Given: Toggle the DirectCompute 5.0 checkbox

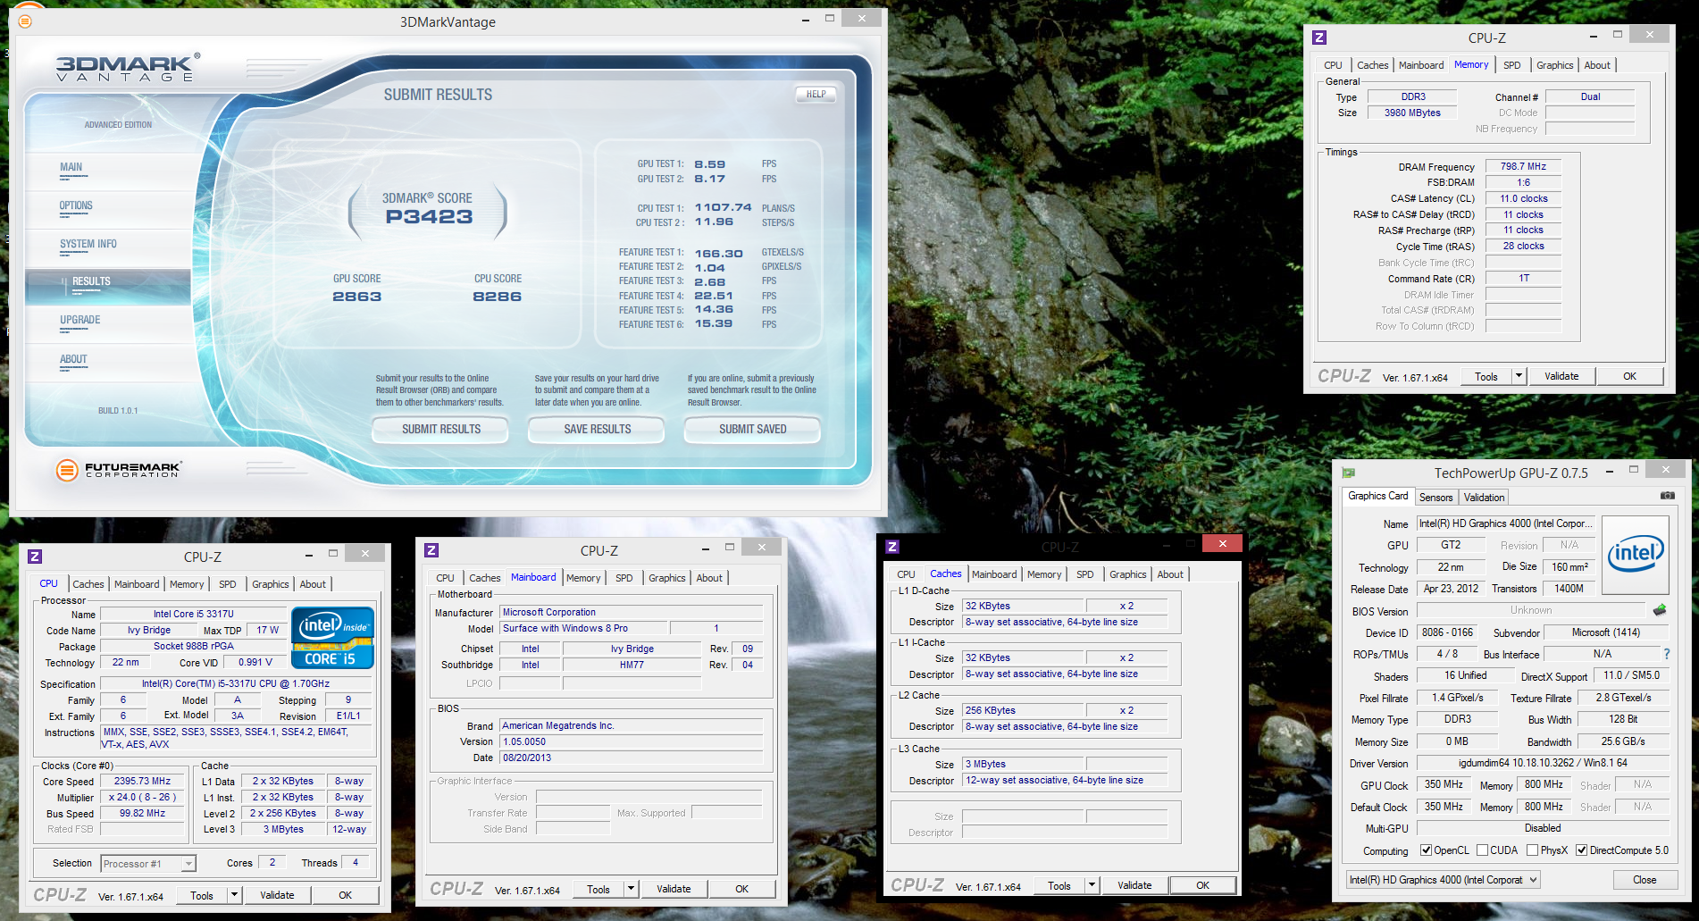Looking at the screenshot, I should pyautogui.click(x=1582, y=850).
